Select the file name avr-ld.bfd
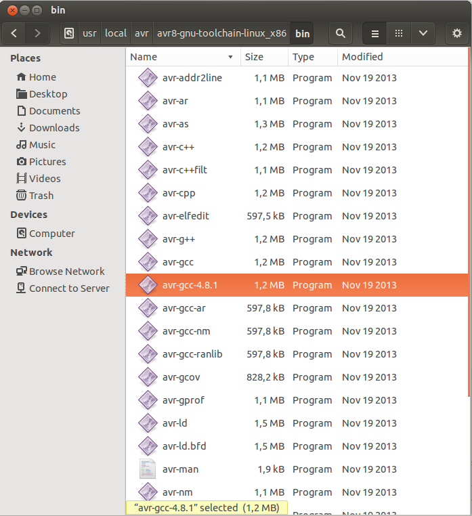The width and height of the screenshot is (472, 516). coord(184,446)
